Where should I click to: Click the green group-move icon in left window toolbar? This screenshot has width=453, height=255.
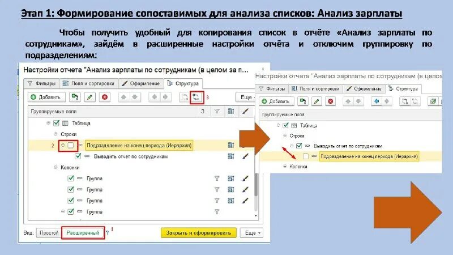click(75, 97)
